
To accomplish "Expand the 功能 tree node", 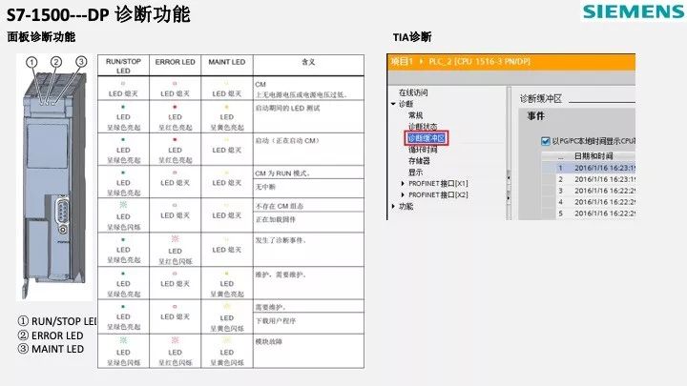I will [x=393, y=206].
